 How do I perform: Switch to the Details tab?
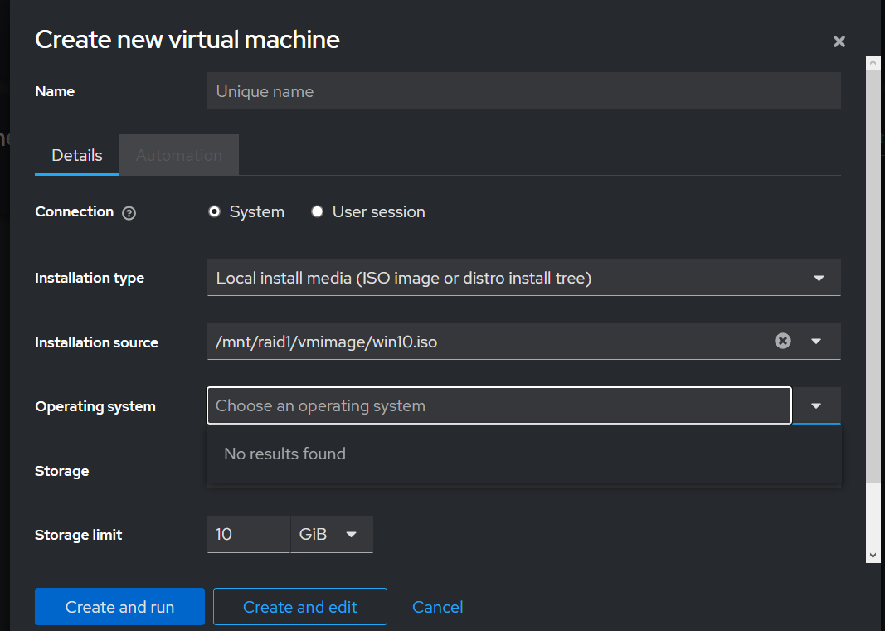click(76, 155)
